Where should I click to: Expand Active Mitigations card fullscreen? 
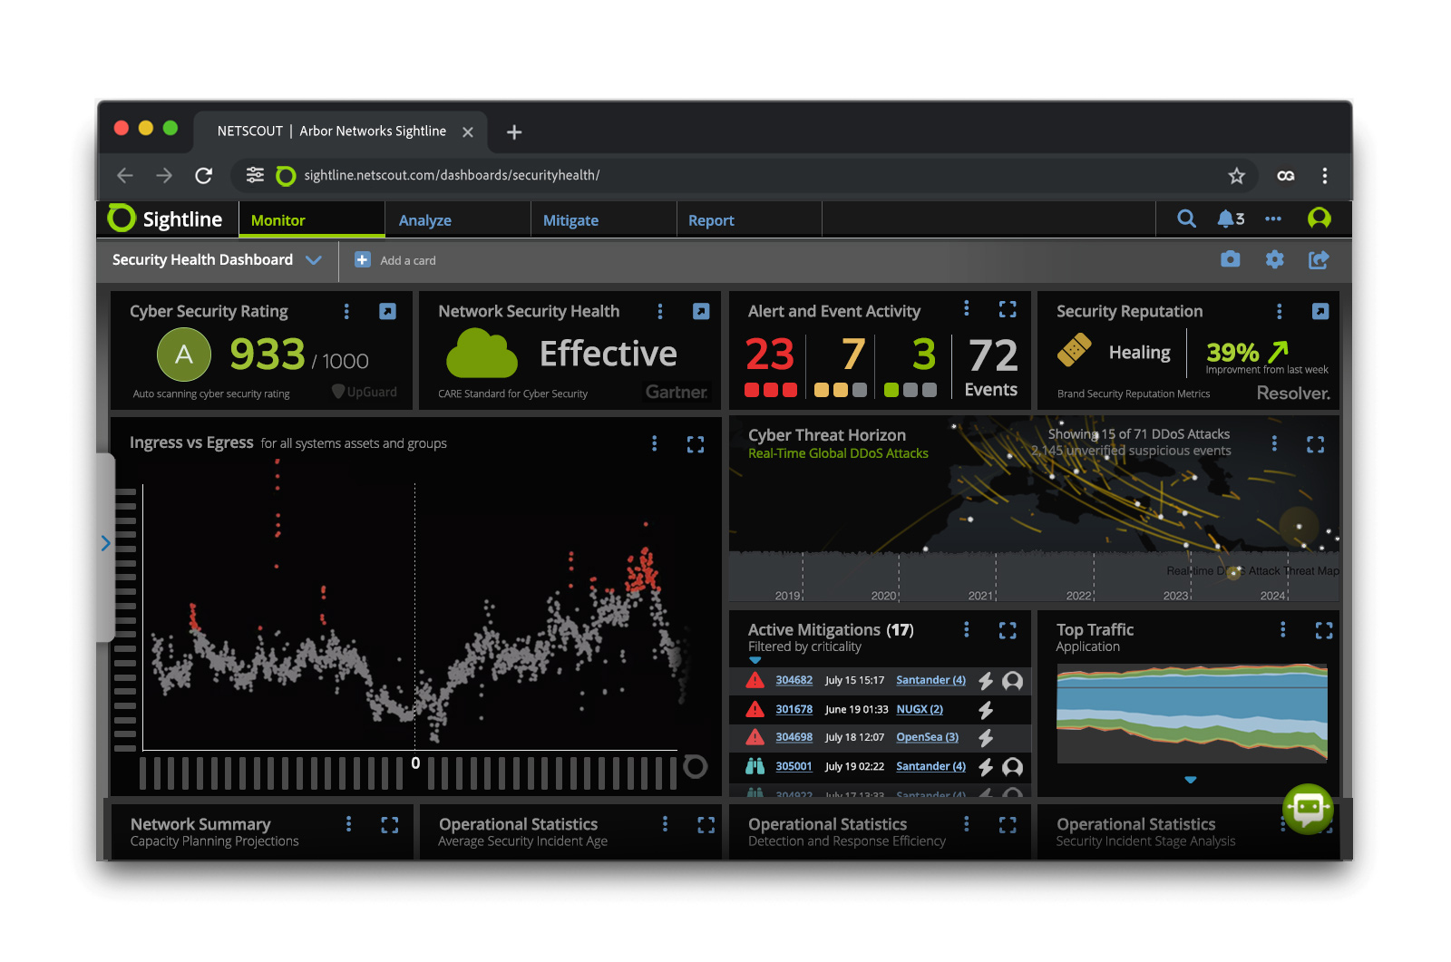1008,630
